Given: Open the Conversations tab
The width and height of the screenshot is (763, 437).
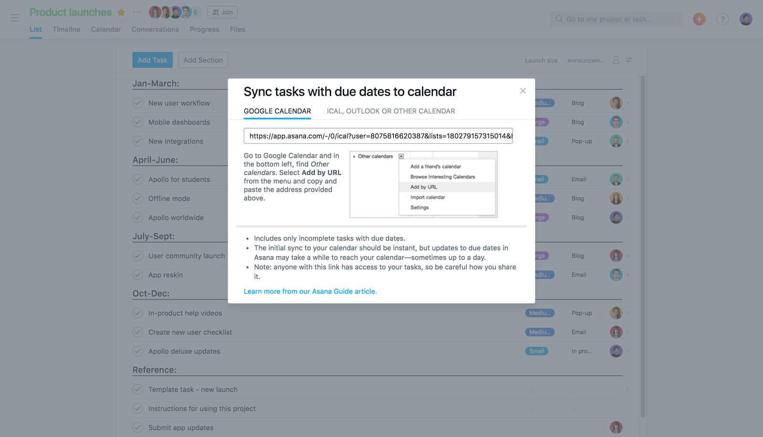Looking at the screenshot, I should pyautogui.click(x=155, y=30).
